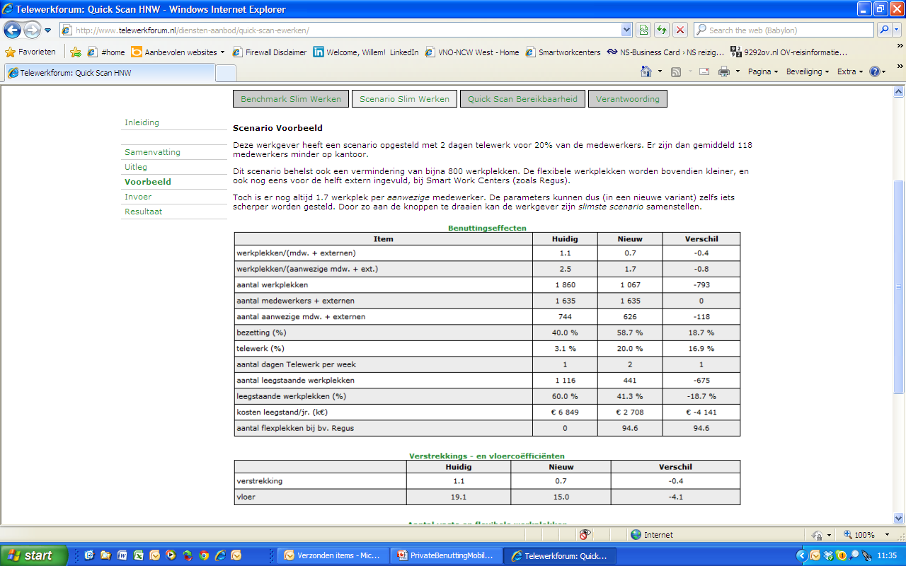Open the Windows start button

pos(34,555)
